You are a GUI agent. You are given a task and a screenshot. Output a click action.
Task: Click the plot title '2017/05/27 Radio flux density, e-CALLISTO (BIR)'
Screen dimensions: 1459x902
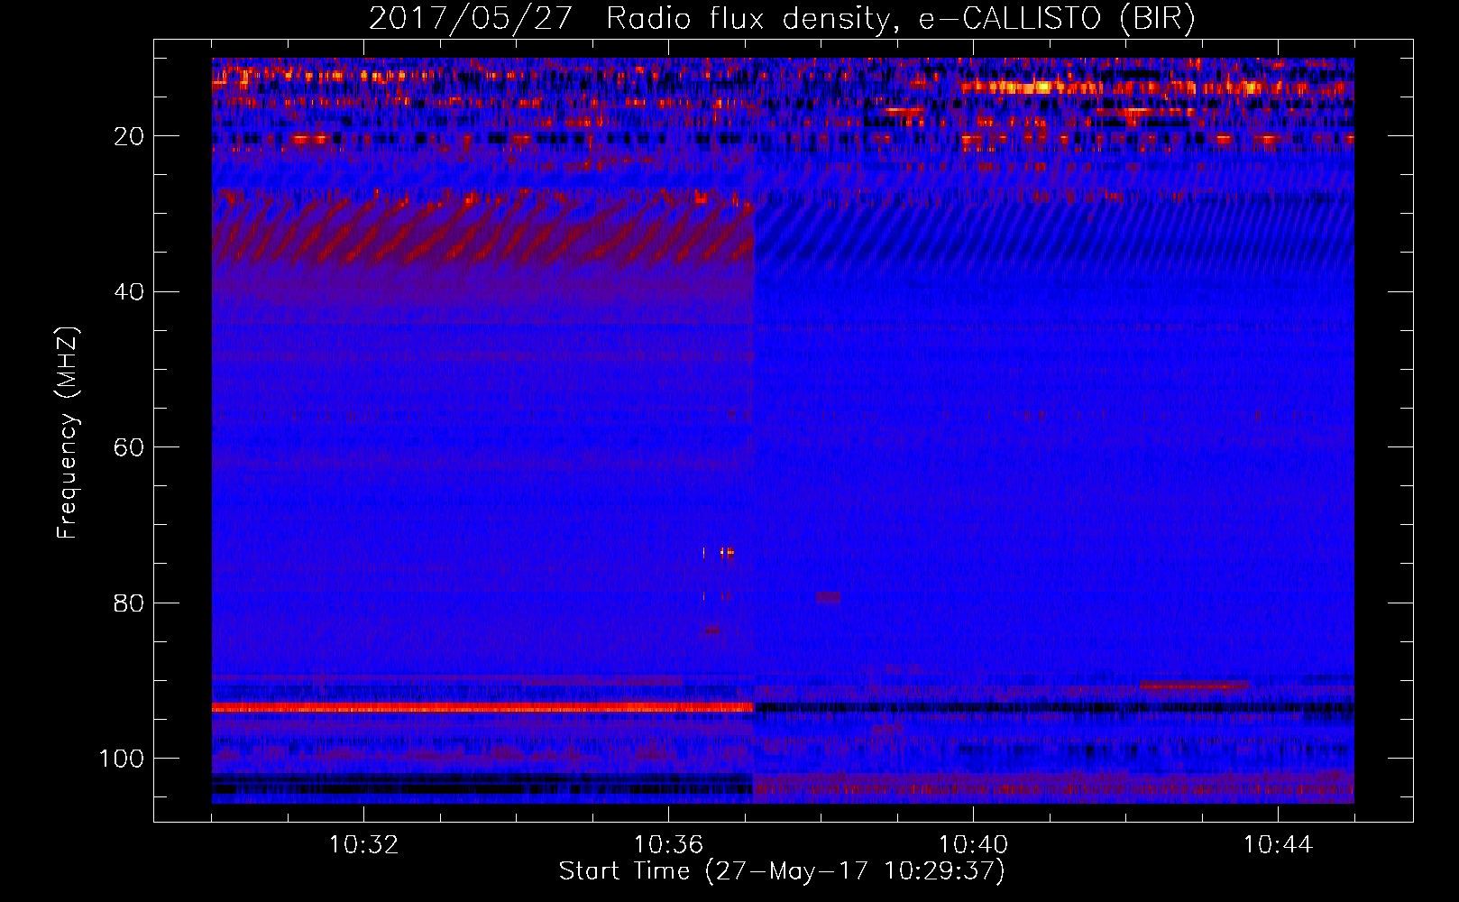[782, 18]
